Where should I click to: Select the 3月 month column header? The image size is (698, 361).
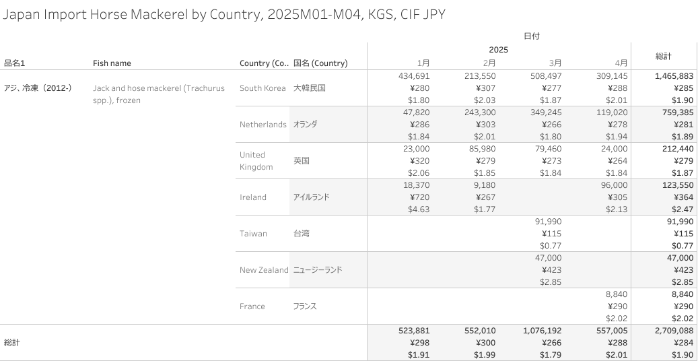click(555, 63)
